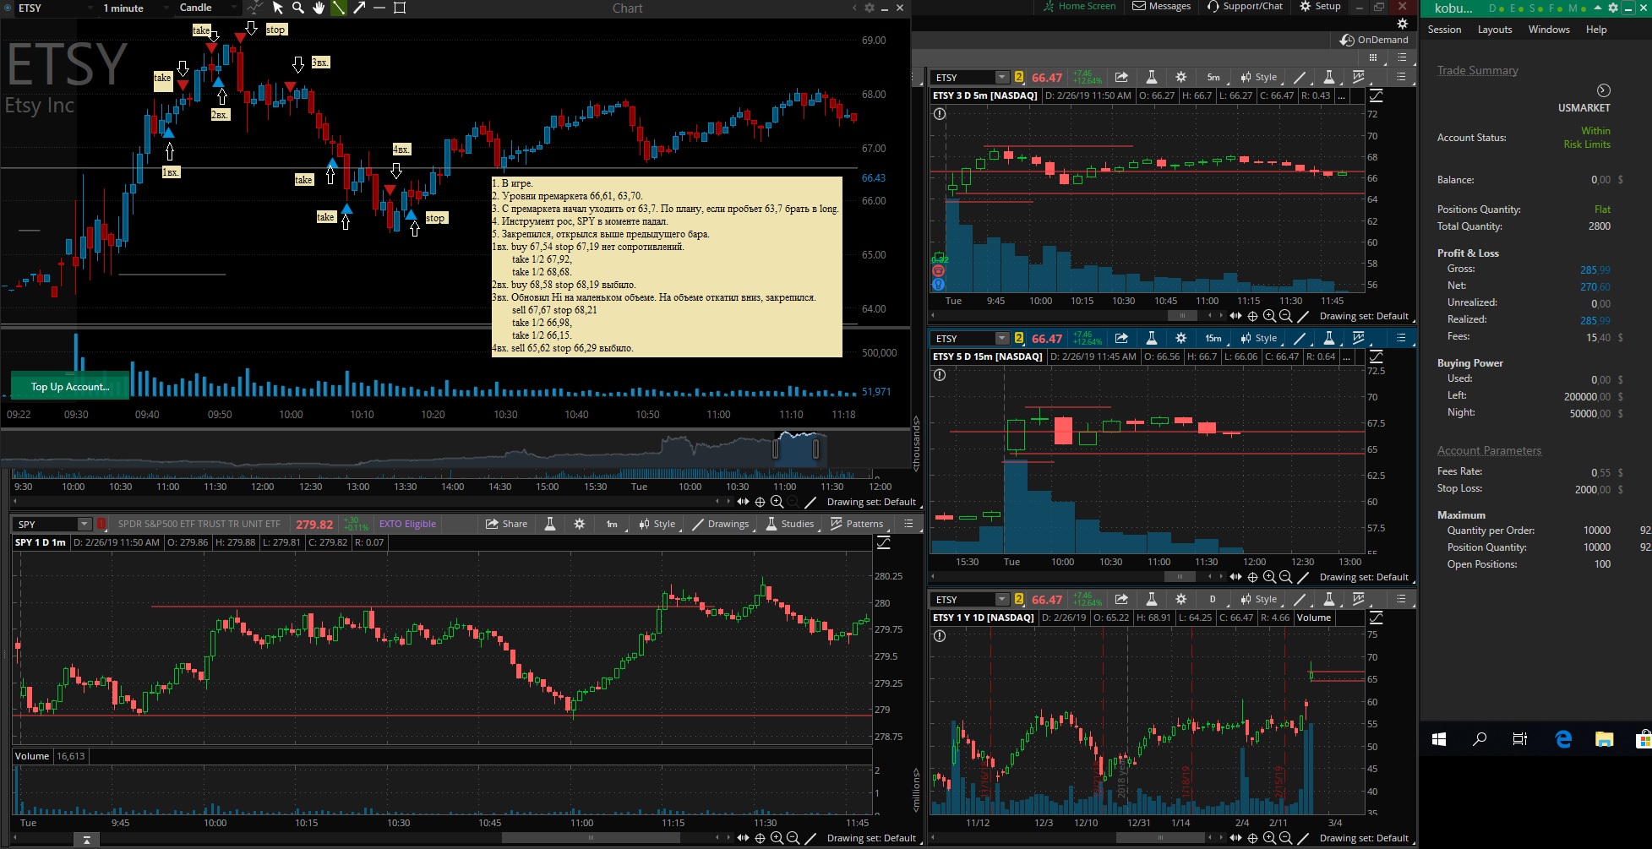Open Messages
1652x849 pixels.
click(x=1162, y=6)
